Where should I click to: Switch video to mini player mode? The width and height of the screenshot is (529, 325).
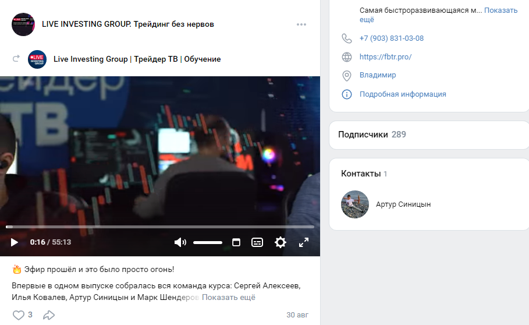pos(236,242)
